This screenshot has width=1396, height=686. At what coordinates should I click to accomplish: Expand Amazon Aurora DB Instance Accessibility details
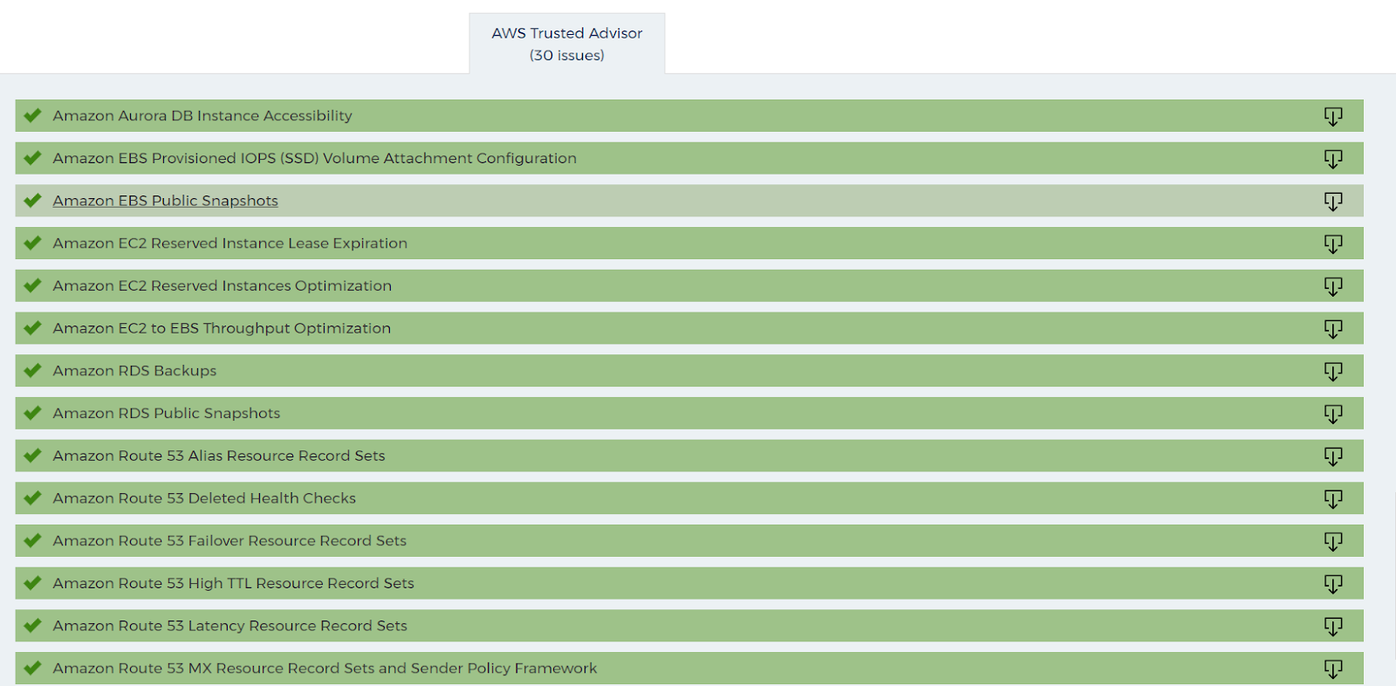coord(1333,116)
